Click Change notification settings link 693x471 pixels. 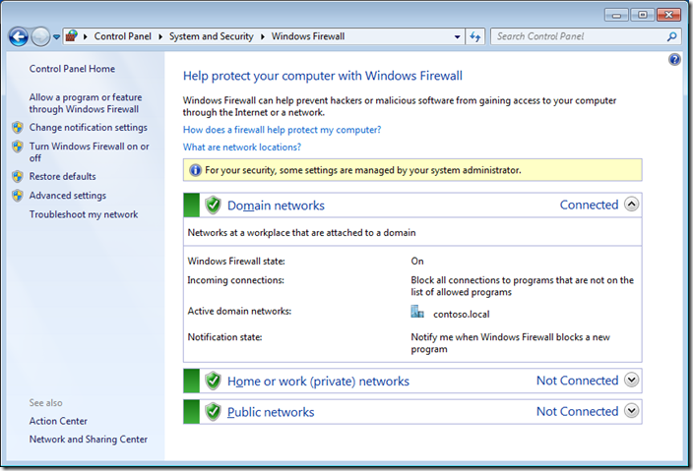(88, 127)
